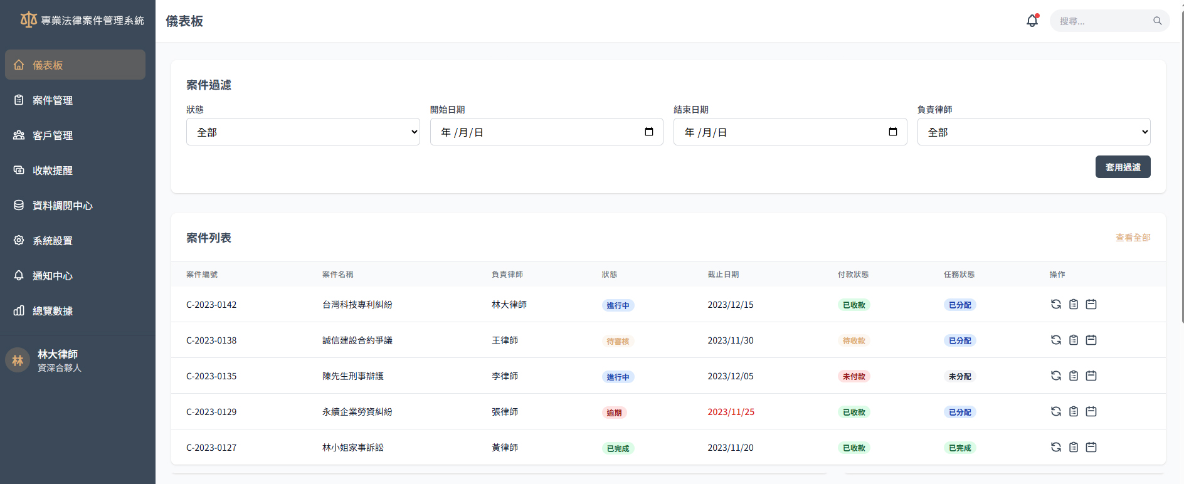Click the calendar icon for case C-2023-0135
This screenshot has width=1184, height=484.
coord(1091,376)
